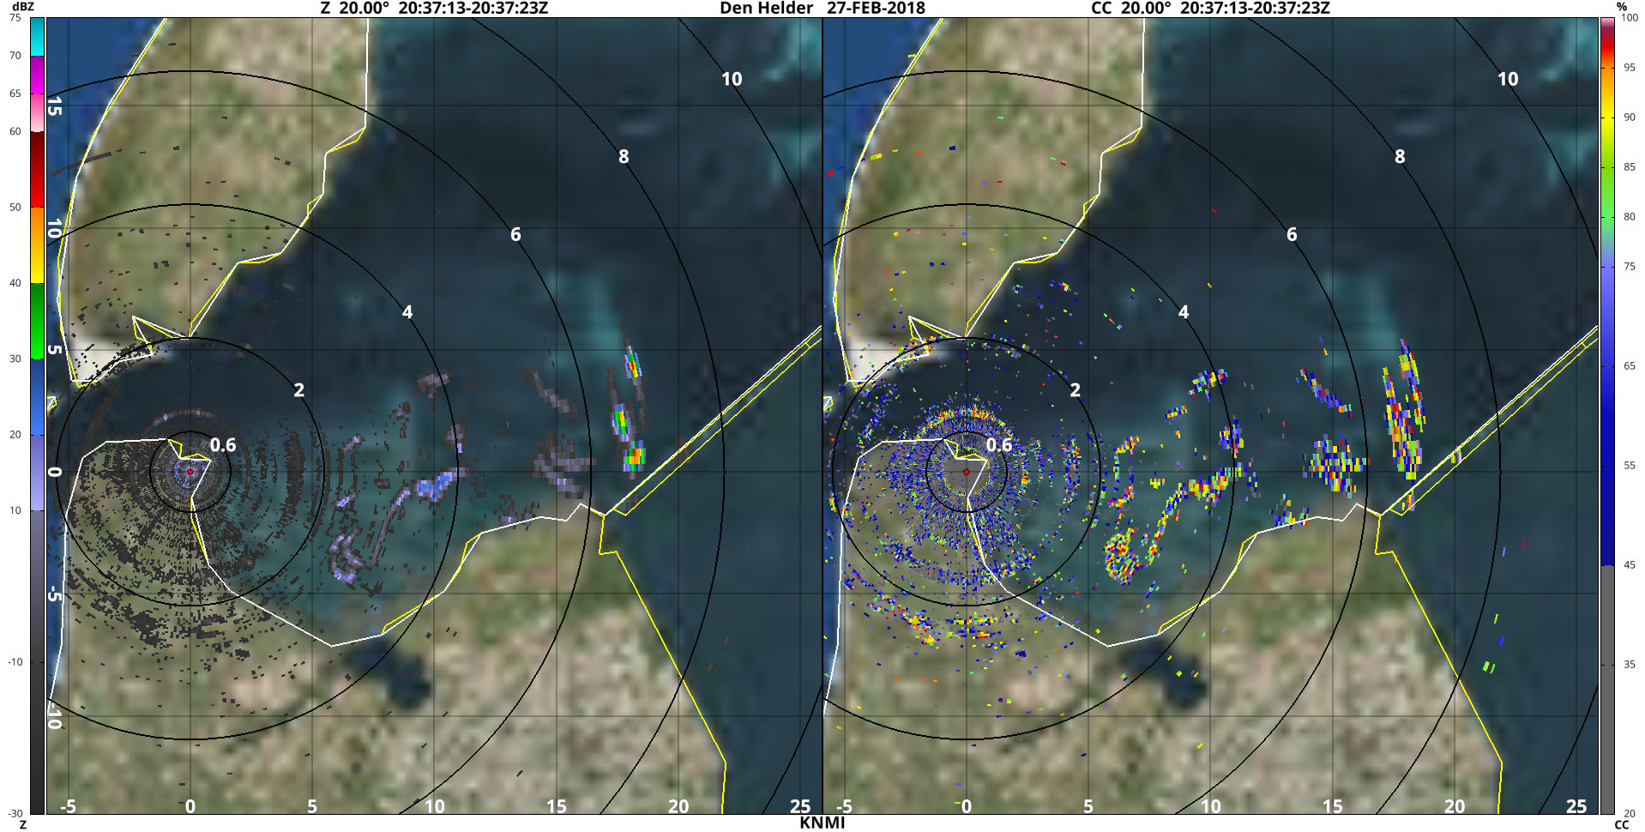Select range ring label 2 in Z panel
1645x832 pixels.
(299, 390)
